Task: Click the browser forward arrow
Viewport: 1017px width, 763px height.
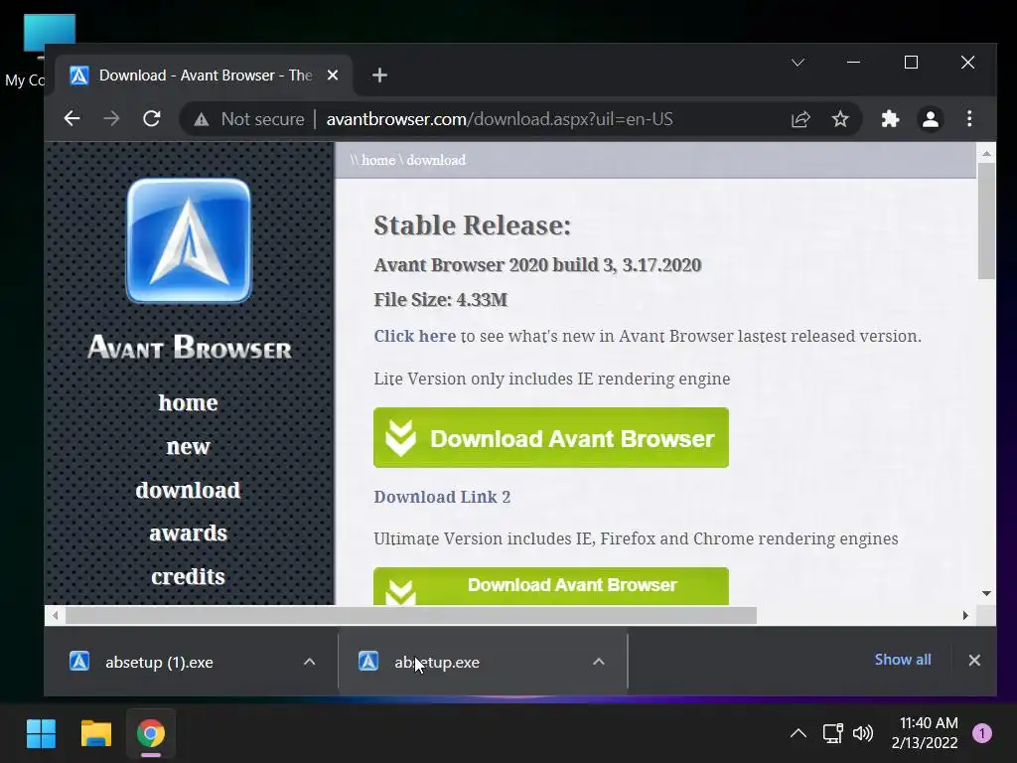Action: [x=111, y=119]
